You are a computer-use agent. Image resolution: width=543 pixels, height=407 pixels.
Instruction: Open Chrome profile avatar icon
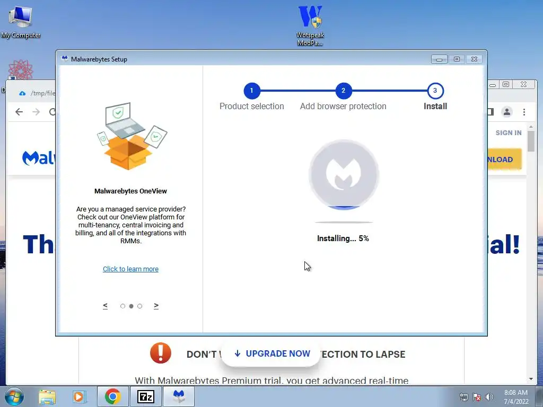click(507, 112)
